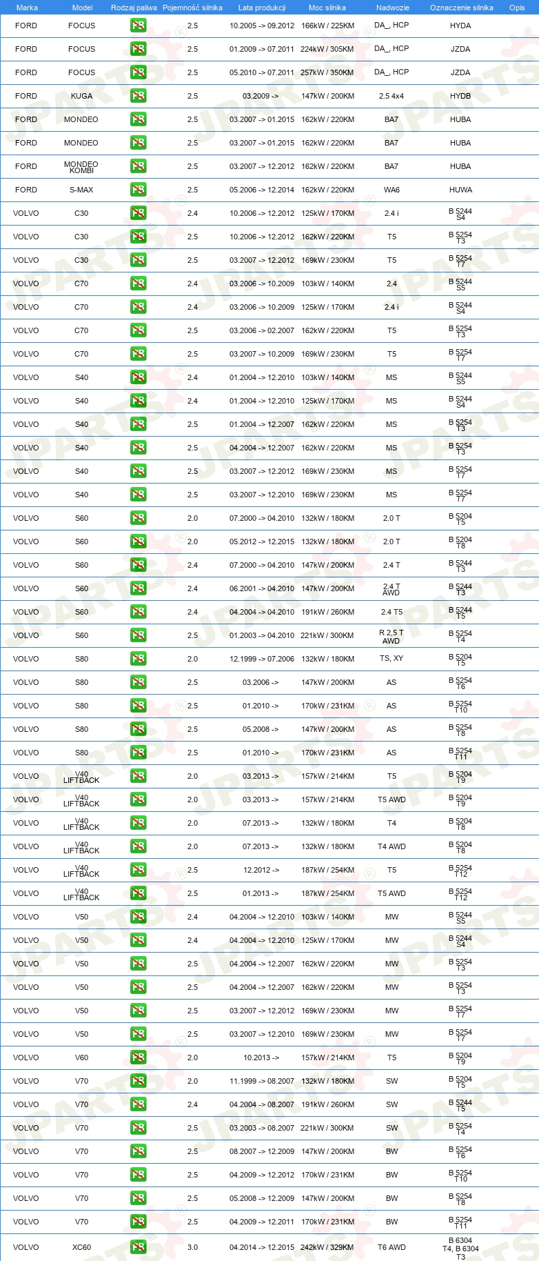Click production years 05.2006 -> 12.2014
The image size is (539, 1261).
point(262,190)
